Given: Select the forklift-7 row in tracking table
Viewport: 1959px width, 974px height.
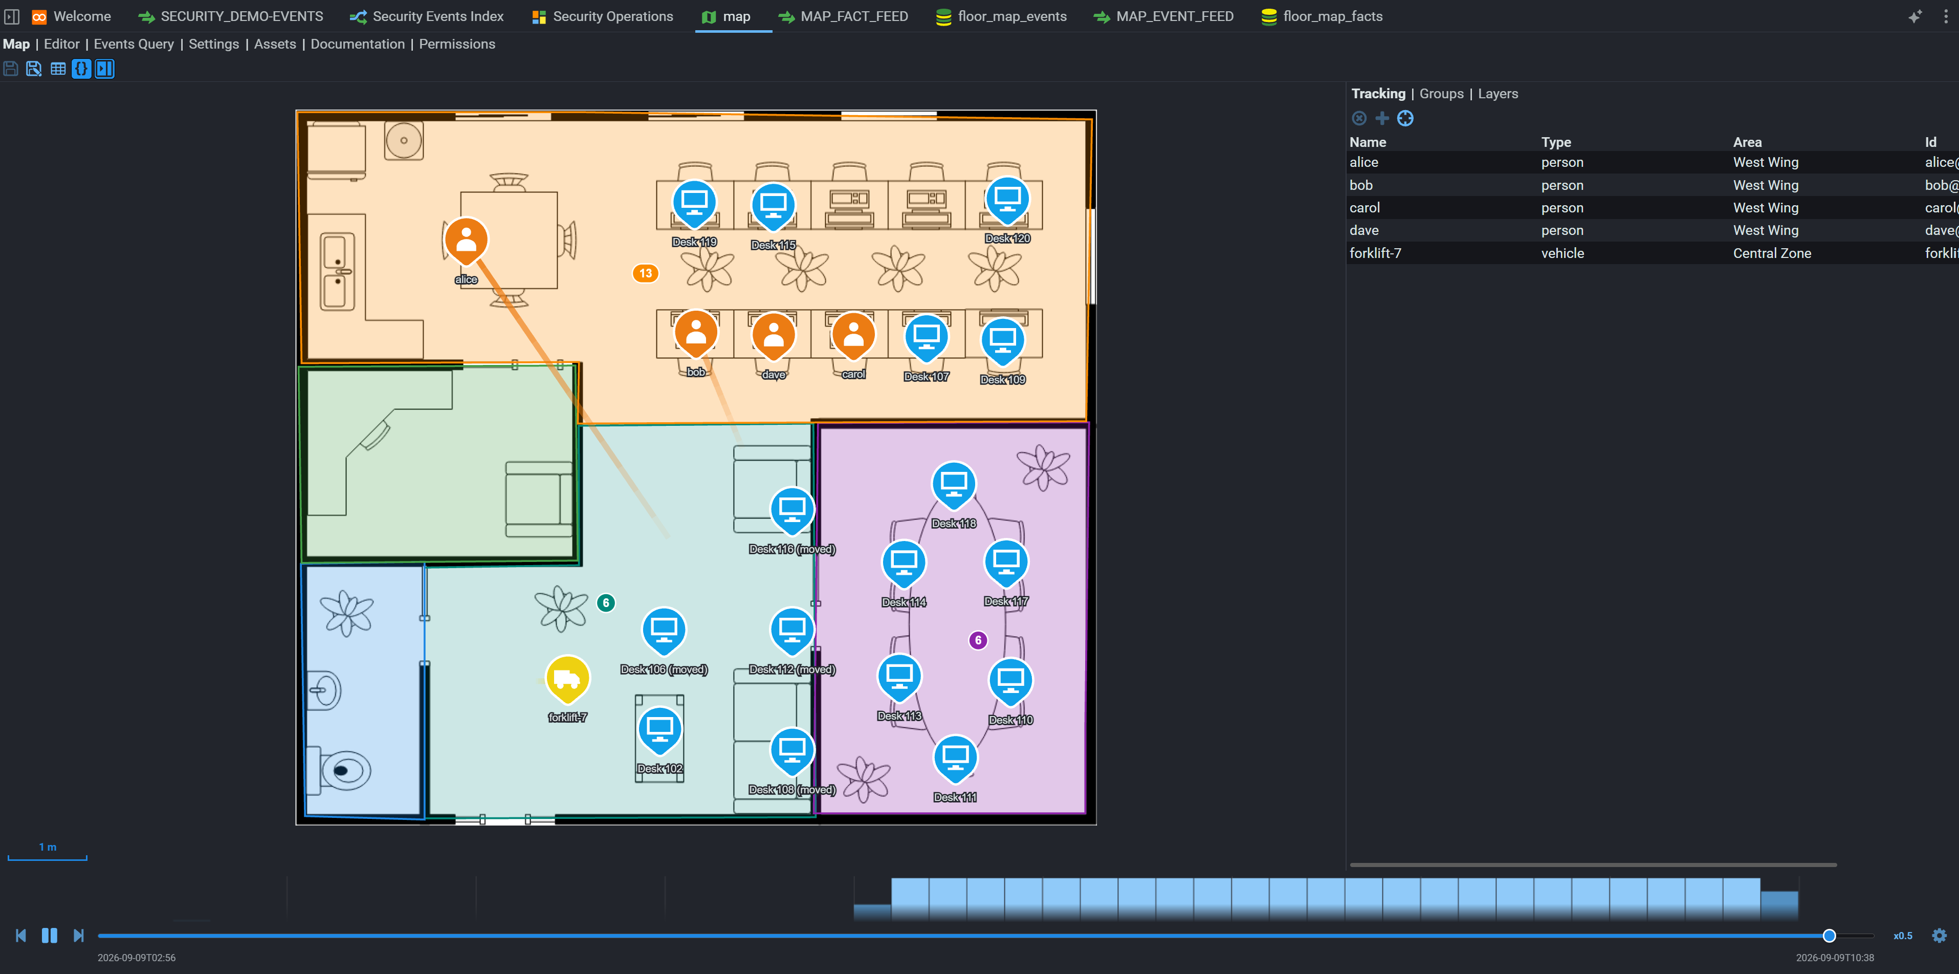Looking at the screenshot, I should click(1652, 253).
